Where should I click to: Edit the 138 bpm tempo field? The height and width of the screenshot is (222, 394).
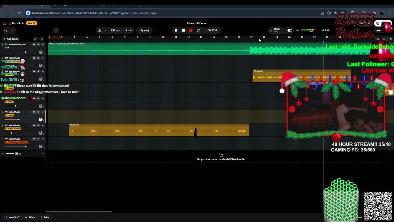(x=115, y=30)
